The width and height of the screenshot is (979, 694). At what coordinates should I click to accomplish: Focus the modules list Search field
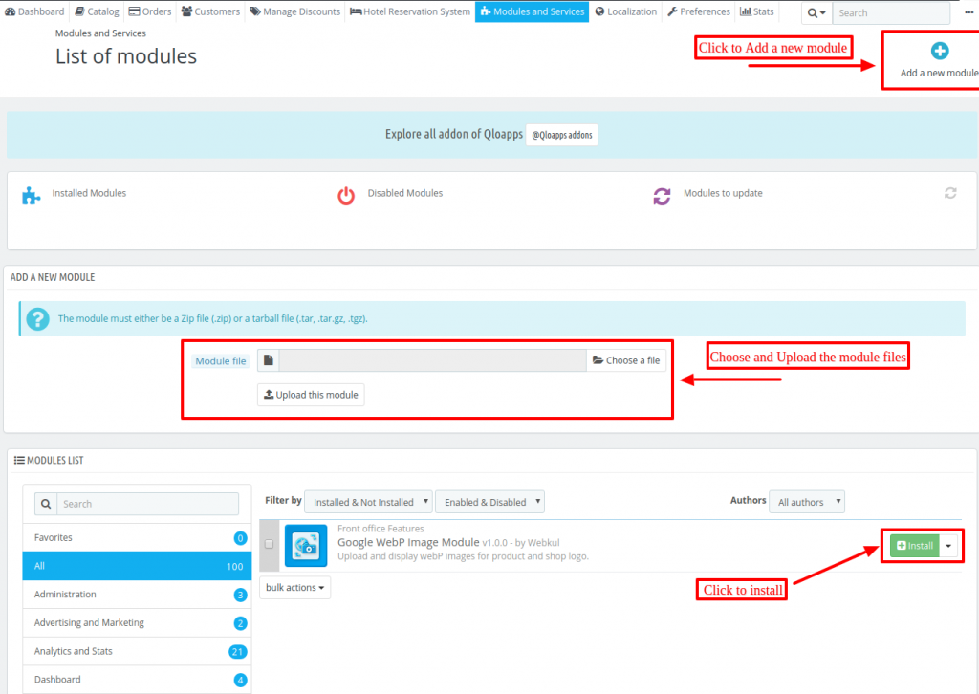[147, 504]
